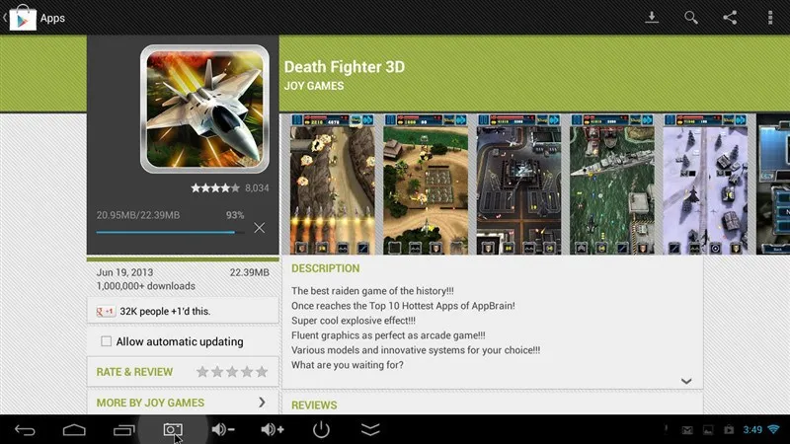Open the JOY GAMES developer link

click(314, 86)
